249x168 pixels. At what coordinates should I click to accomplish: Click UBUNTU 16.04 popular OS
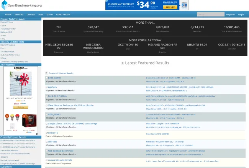tap(197, 45)
